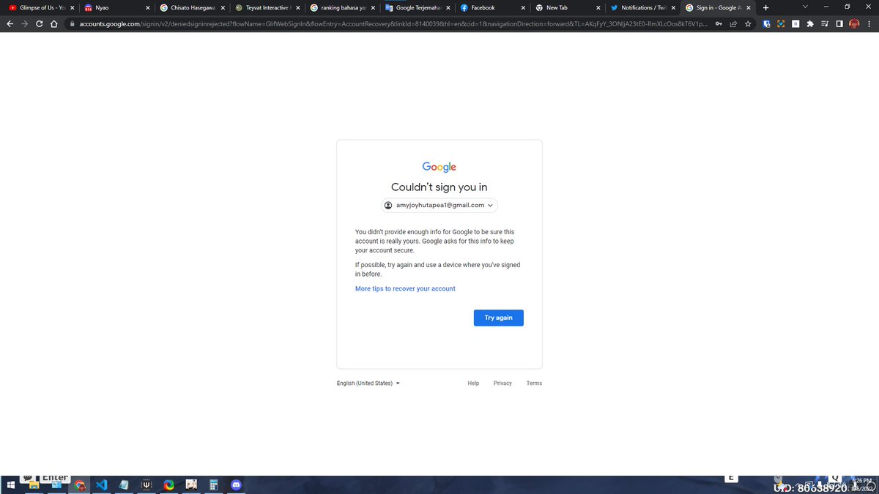Open the media control playlist icon
The width and height of the screenshot is (879, 494).
coord(825,23)
